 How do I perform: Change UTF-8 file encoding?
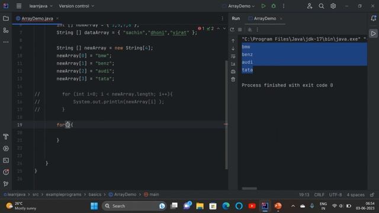[336, 195]
